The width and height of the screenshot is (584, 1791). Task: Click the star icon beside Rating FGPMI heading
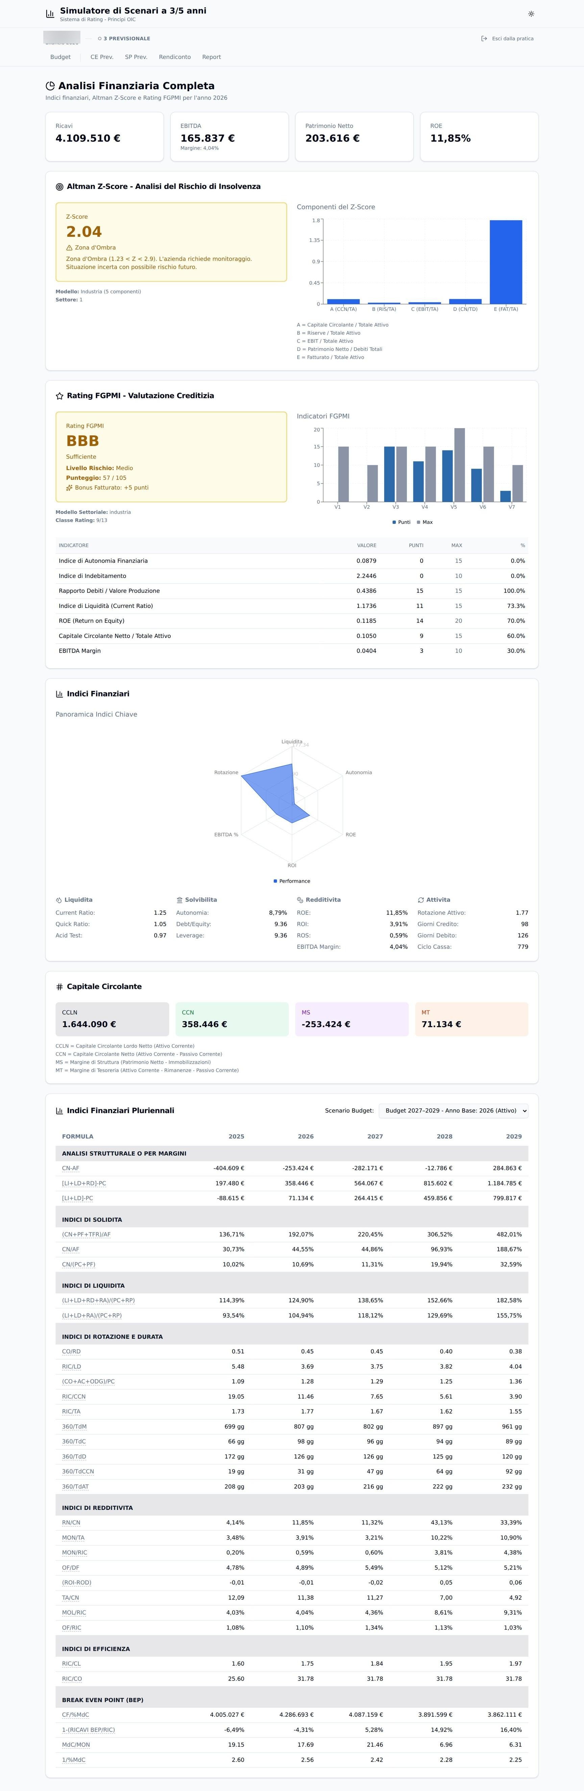tap(59, 396)
